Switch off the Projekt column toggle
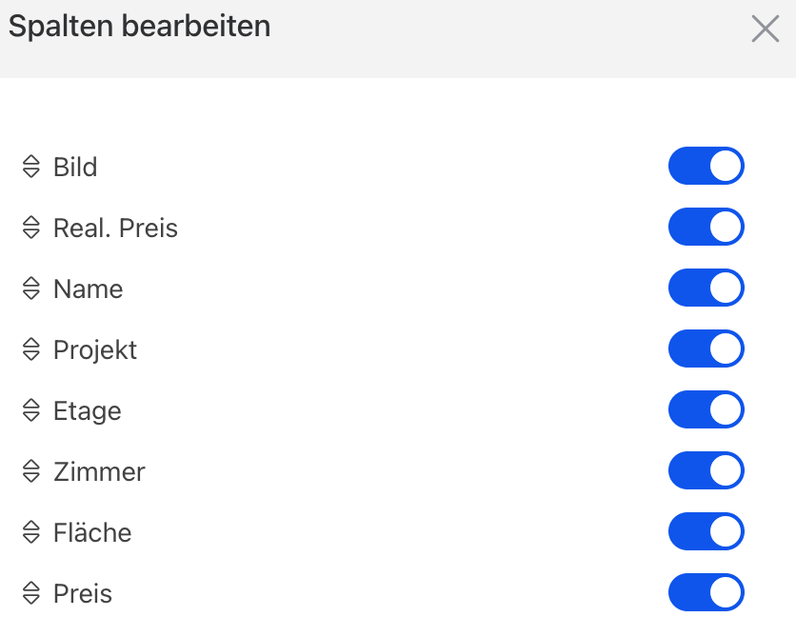The height and width of the screenshot is (617, 796). [x=706, y=348]
